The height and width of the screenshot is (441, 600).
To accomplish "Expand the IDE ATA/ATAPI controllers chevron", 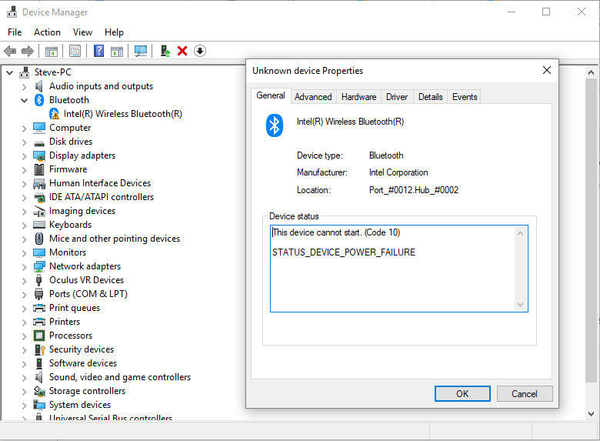I will [24, 198].
